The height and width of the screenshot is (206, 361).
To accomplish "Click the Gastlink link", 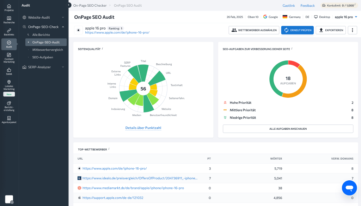I will pos(288,6).
